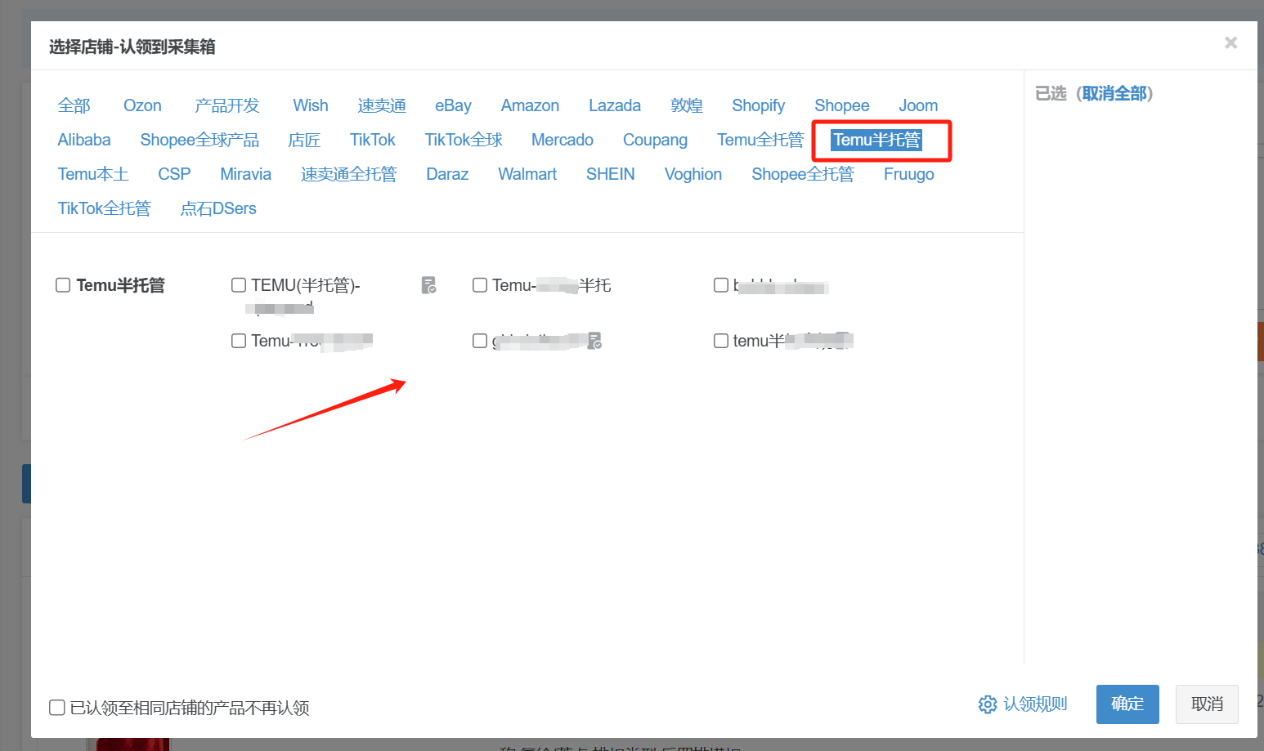Open the 速卖通全托管 tab

coord(349,174)
